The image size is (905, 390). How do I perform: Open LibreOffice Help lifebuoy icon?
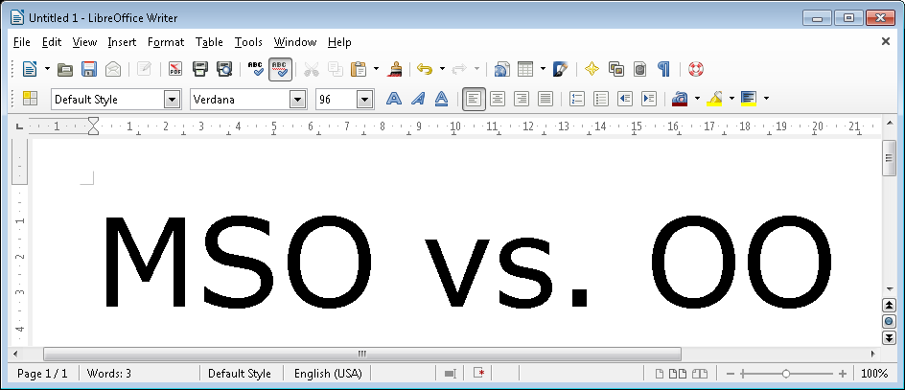pos(696,69)
